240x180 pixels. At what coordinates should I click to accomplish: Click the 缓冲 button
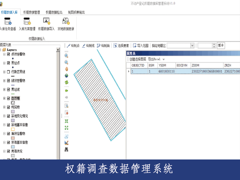(221, 45)
